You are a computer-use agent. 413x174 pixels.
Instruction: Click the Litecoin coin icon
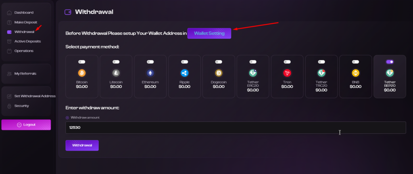tap(116, 73)
